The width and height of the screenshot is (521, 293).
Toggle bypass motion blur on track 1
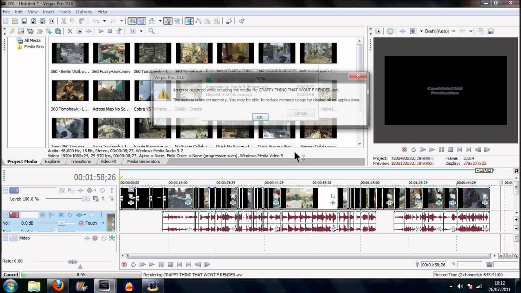[62, 190]
